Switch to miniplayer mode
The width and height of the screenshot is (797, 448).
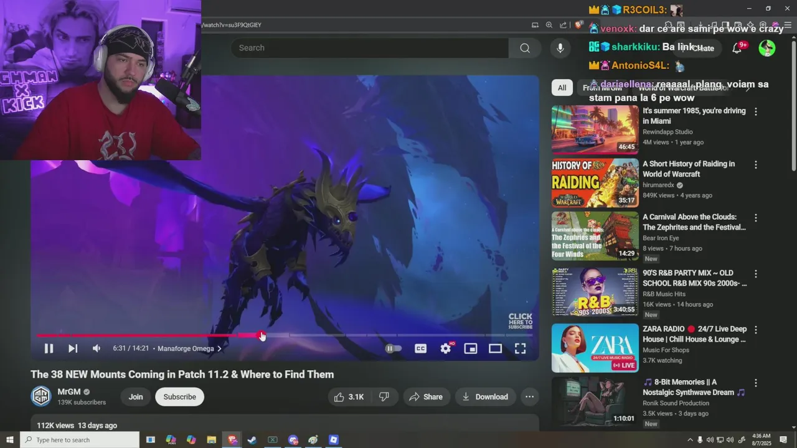tap(471, 348)
